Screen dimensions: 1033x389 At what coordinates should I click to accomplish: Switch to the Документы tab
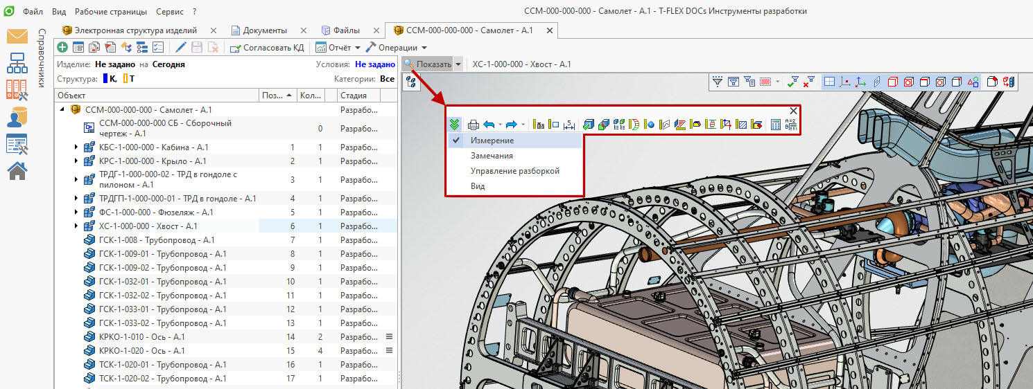(264, 30)
